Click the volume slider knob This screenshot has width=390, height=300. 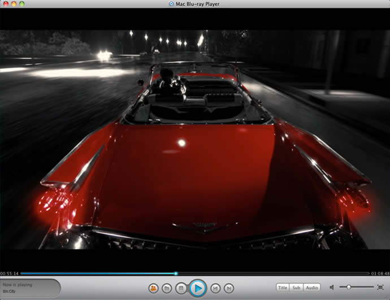tap(349, 287)
